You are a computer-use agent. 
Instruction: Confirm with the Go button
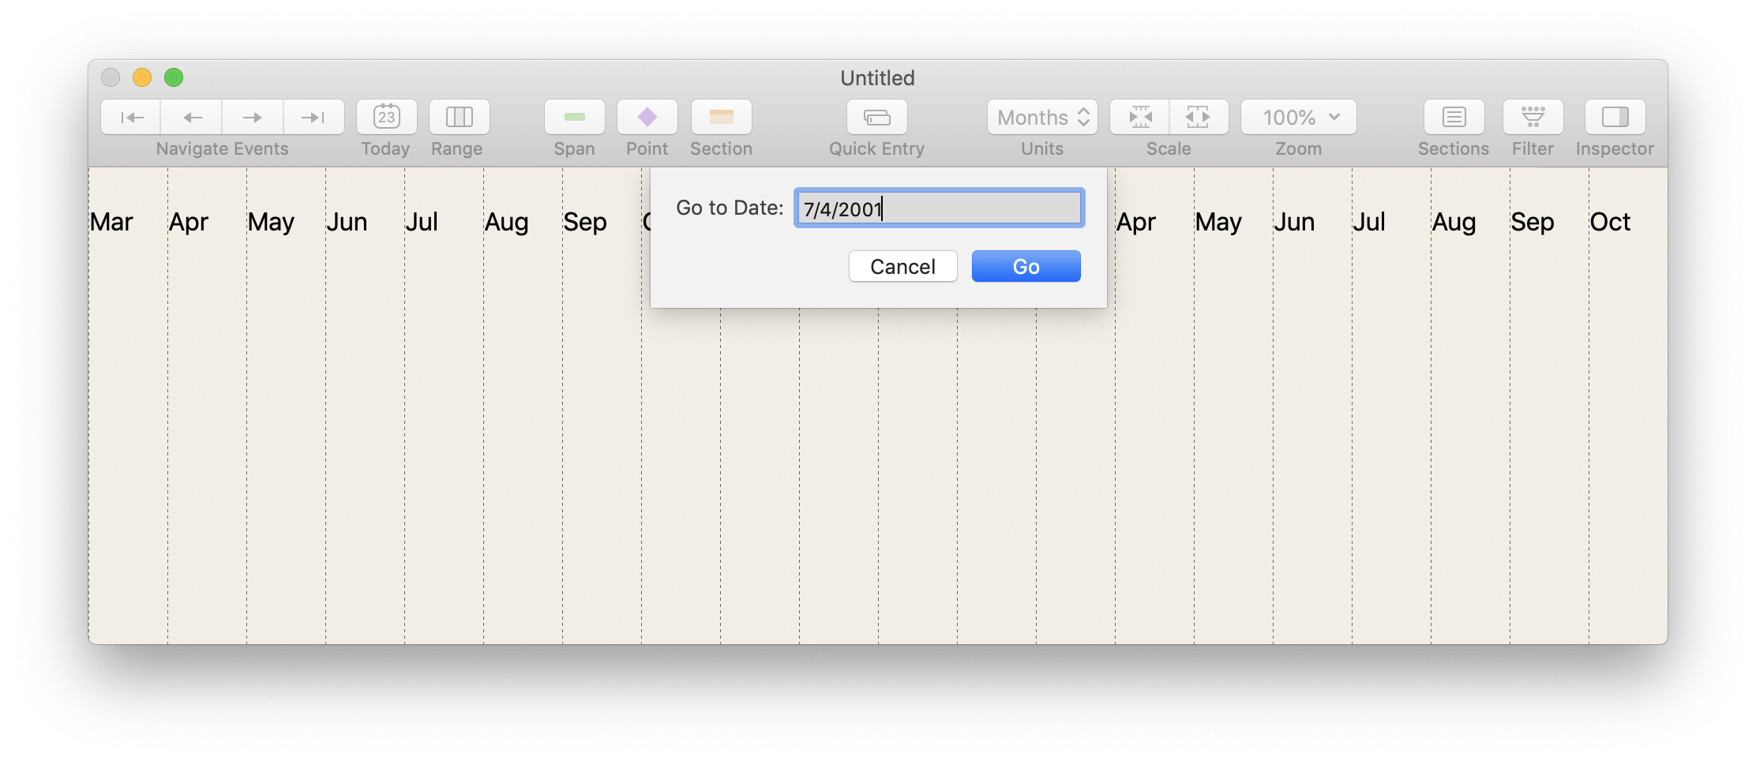point(1025,266)
